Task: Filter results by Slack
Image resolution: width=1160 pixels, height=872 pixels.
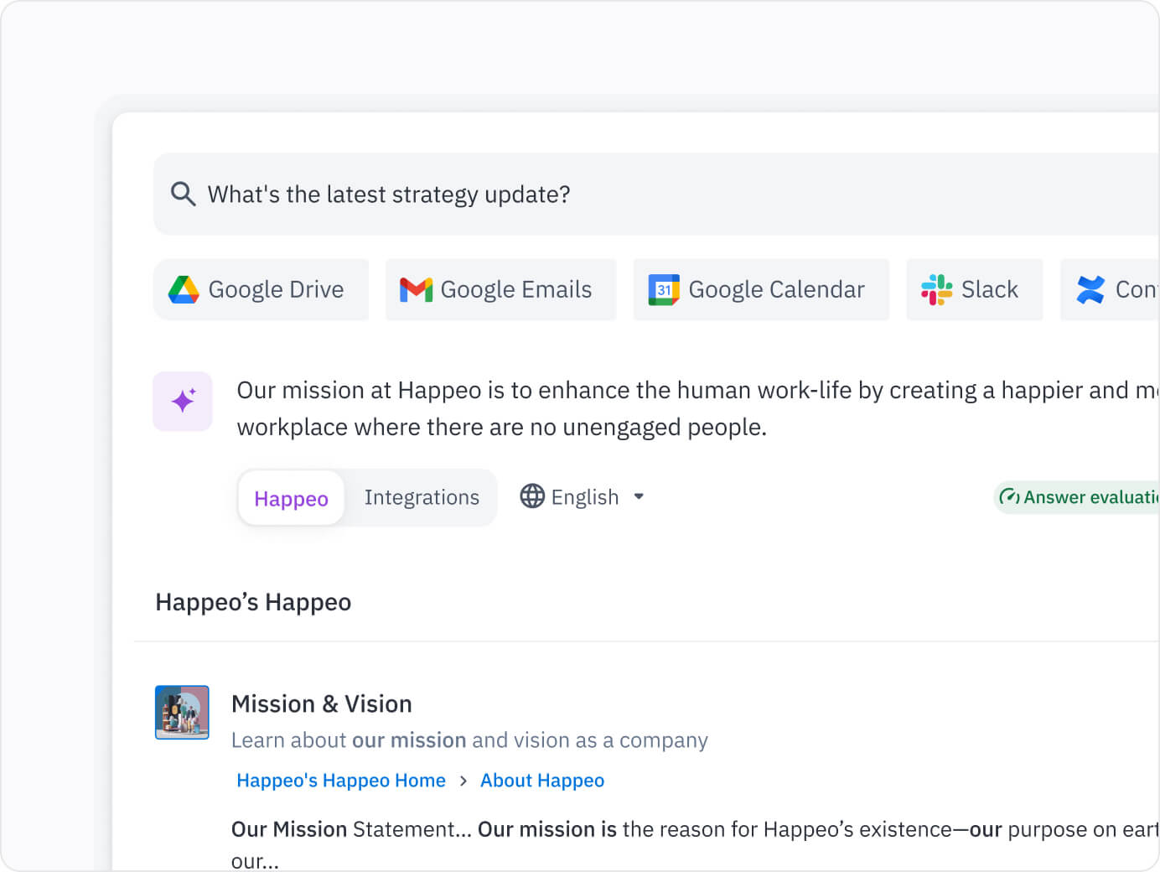Action: (x=974, y=289)
